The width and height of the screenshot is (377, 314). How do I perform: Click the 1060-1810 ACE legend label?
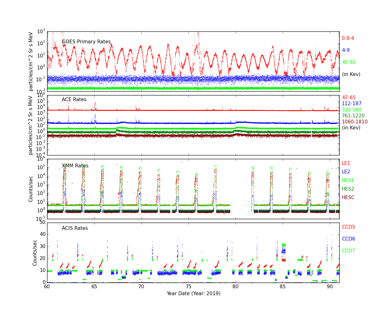355,122
